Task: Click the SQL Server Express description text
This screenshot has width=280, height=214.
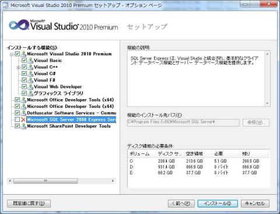Action: [194, 61]
